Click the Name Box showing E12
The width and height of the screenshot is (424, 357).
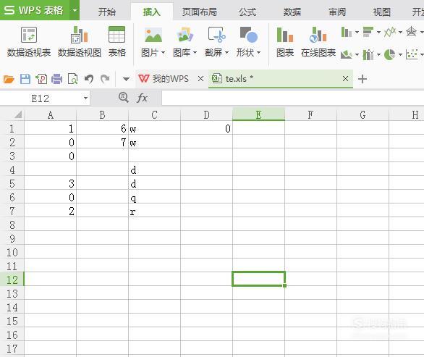(41, 98)
